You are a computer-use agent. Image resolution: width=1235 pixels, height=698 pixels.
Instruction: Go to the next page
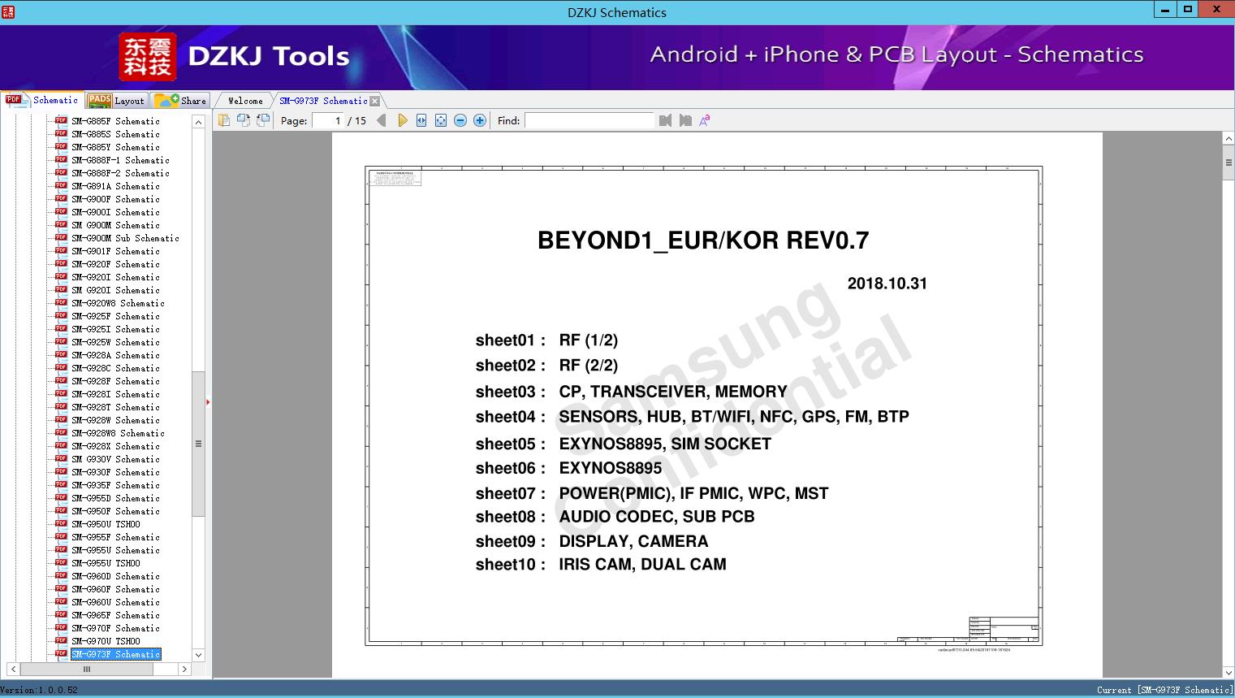[x=402, y=120]
